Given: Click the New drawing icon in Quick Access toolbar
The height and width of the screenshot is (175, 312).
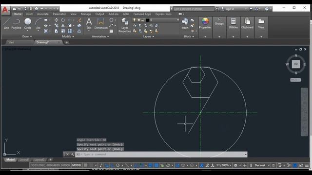Looking at the screenshot, I should click(x=14, y=9).
